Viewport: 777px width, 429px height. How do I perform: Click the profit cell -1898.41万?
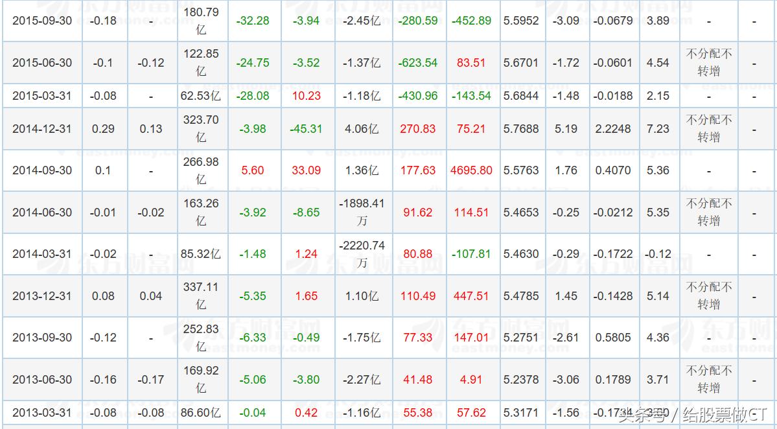click(362, 213)
